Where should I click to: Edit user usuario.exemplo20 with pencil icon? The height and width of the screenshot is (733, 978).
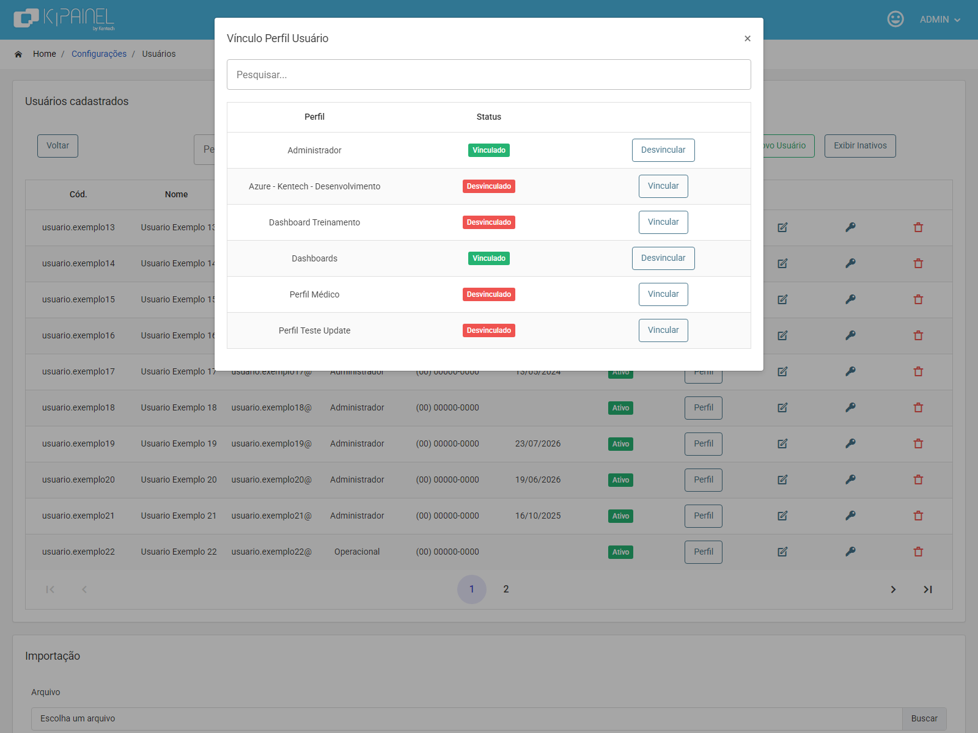(x=782, y=480)
